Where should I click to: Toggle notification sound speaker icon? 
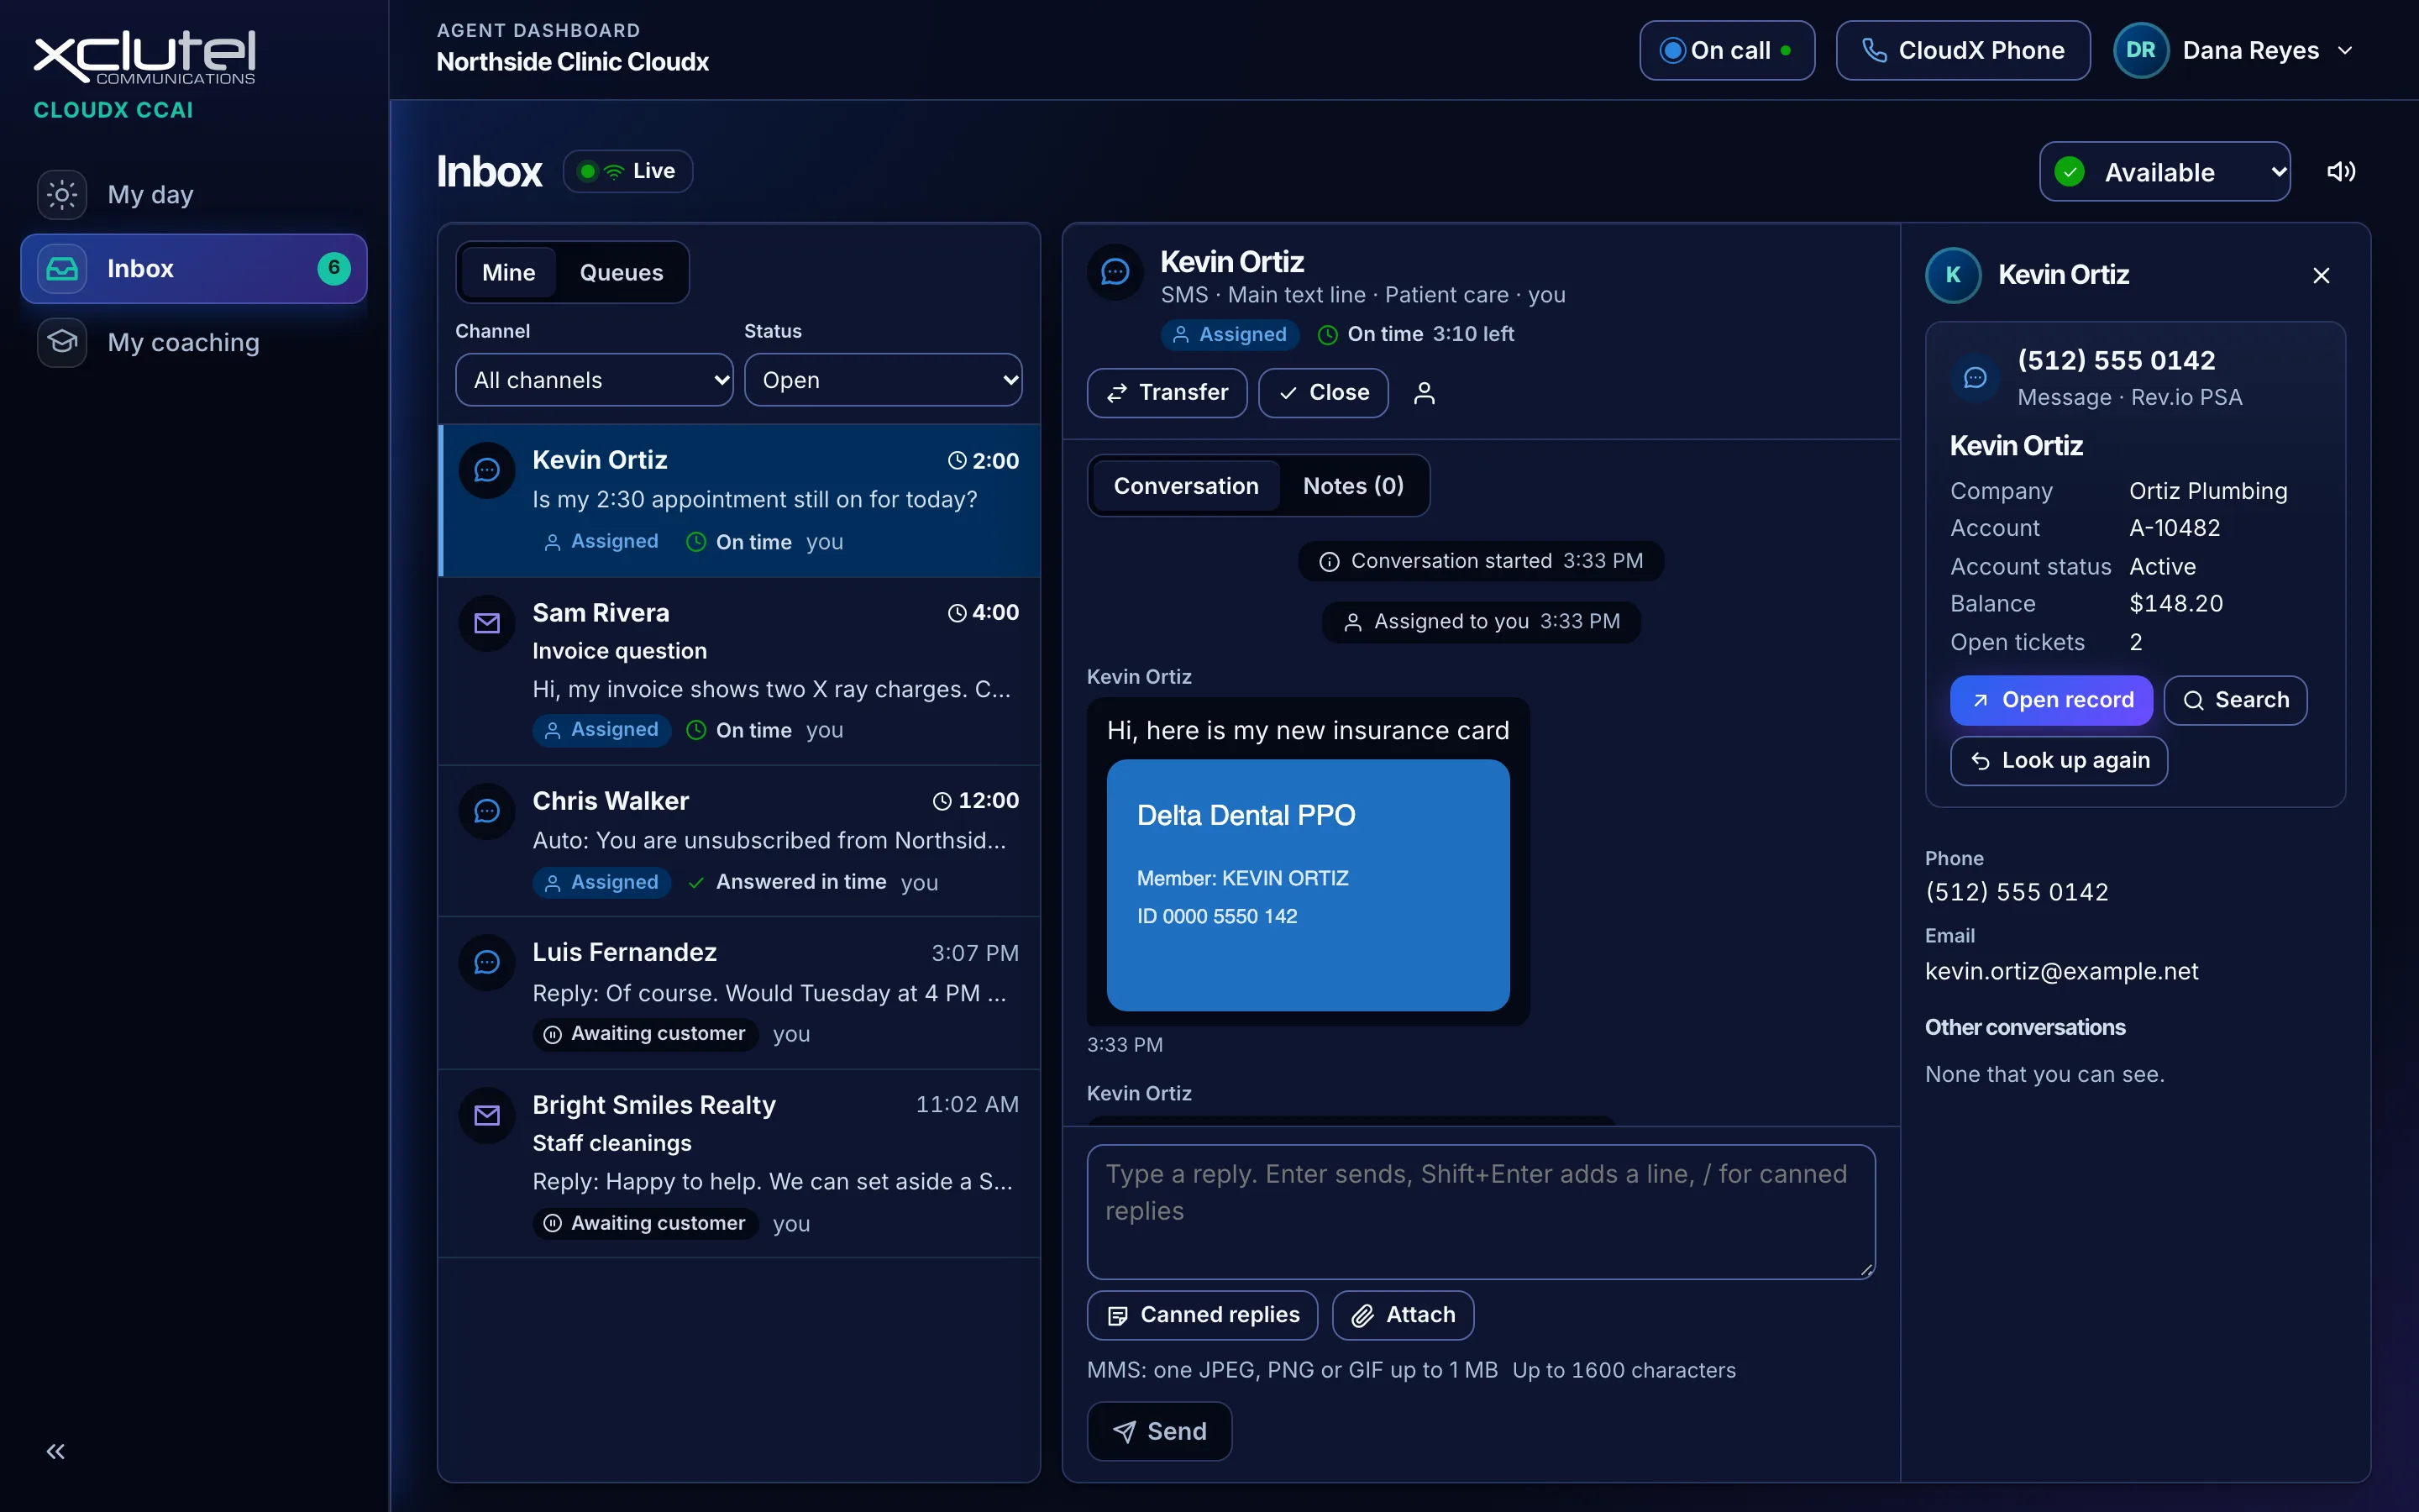coord(2341,172)
